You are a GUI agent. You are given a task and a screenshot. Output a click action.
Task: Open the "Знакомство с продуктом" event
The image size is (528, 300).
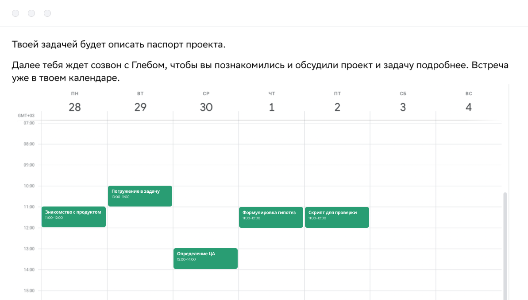73,217
